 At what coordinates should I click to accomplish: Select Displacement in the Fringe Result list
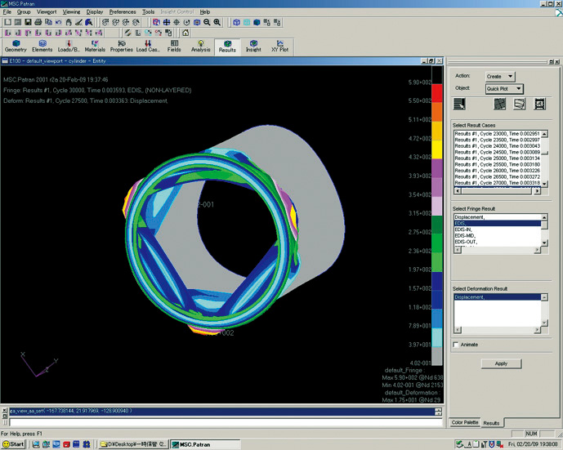(498, 217)
